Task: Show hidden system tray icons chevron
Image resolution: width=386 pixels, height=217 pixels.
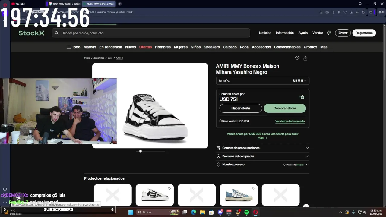Action: [x=340, y=212]
